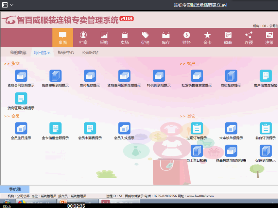
Task: Open 金卡储值金额提示 stored value reminder
Action: pos(55,128)
